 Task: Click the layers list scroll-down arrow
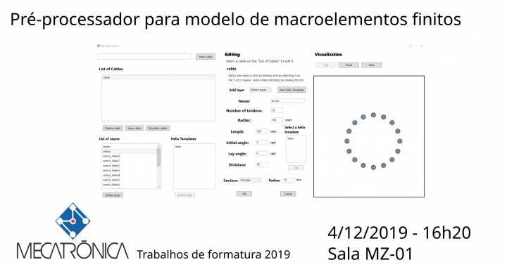[158, 186]
